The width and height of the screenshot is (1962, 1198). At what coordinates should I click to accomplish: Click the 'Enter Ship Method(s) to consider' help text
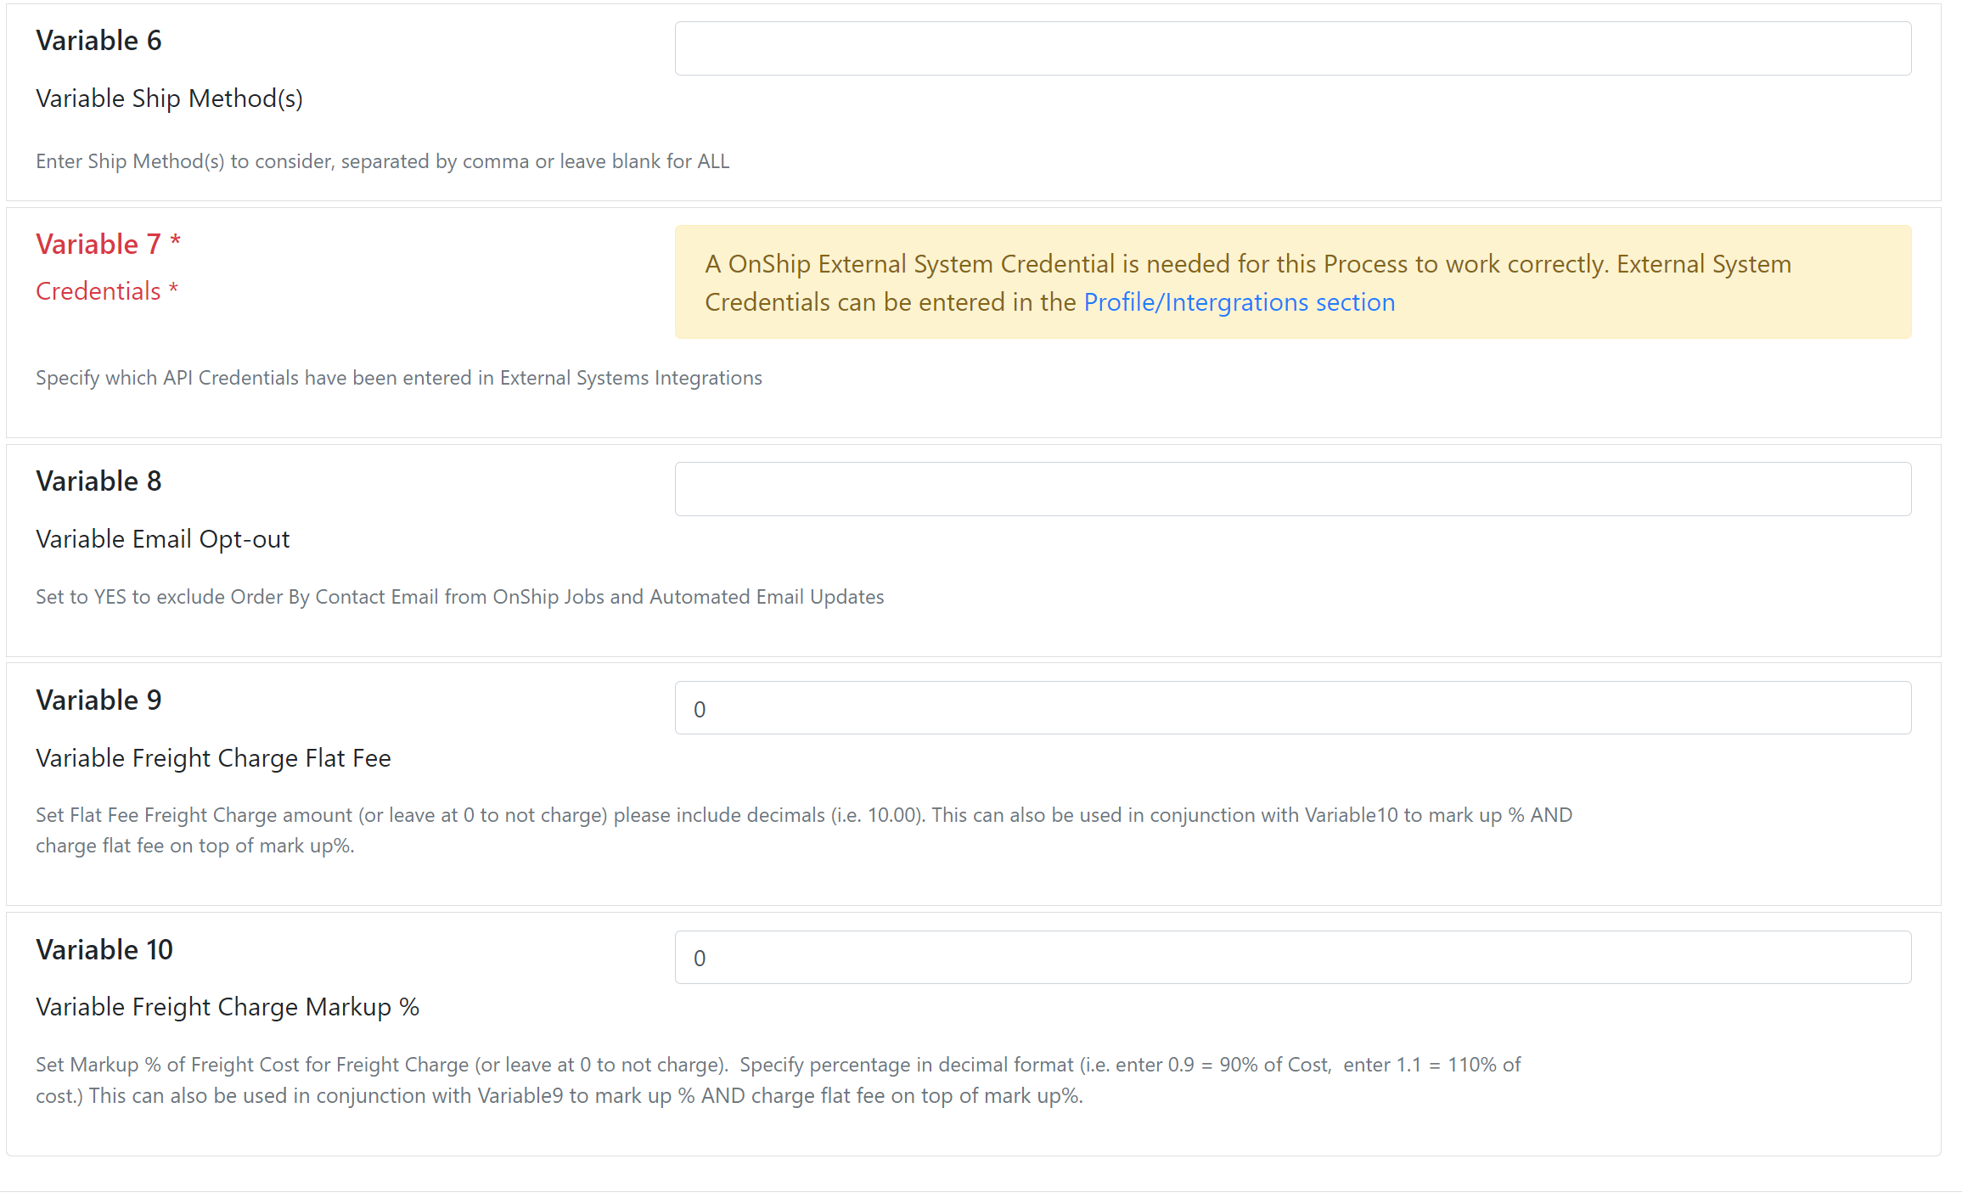pyautogui.click(x=383, y=161)
